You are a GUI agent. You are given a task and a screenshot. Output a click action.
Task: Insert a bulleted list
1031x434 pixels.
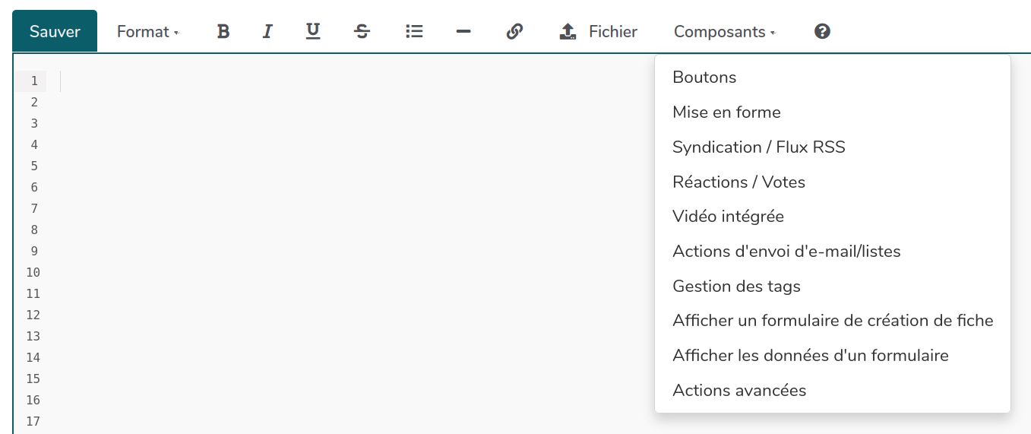414,31
